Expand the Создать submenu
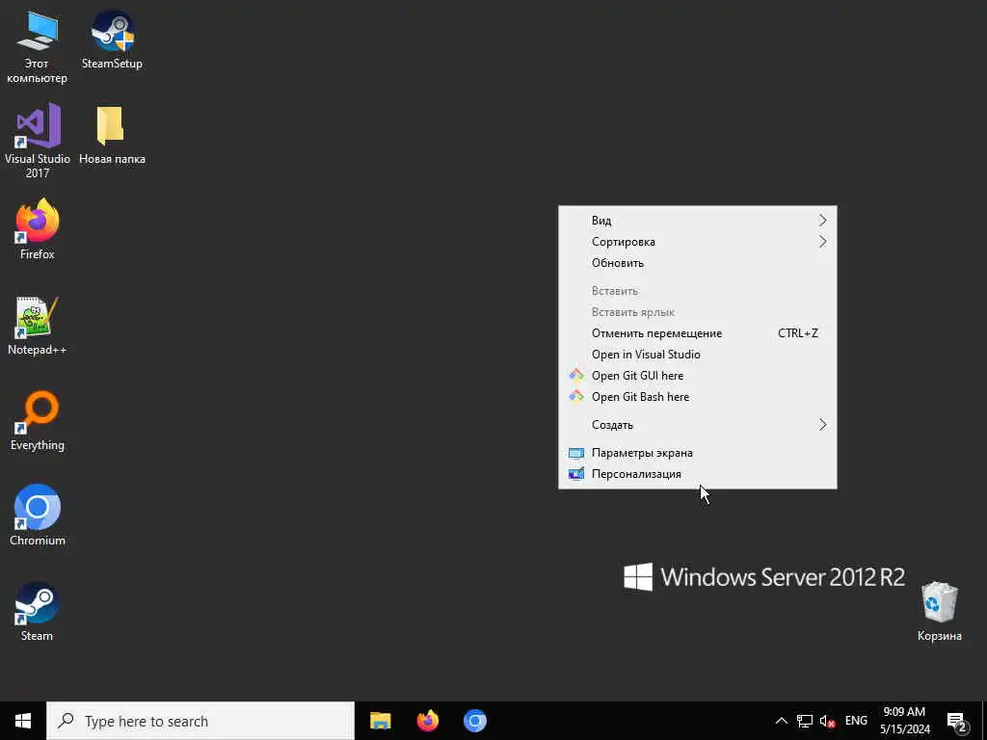The image size is (987, 740). [x=698, y=425]
